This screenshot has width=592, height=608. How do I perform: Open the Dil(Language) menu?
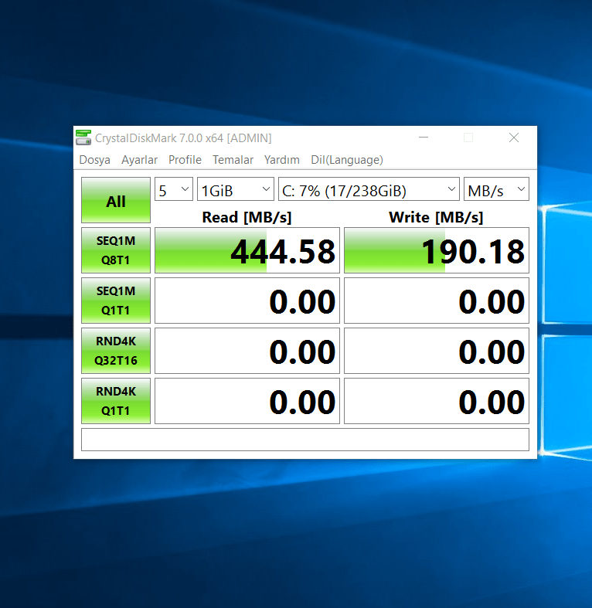(347, 160)
